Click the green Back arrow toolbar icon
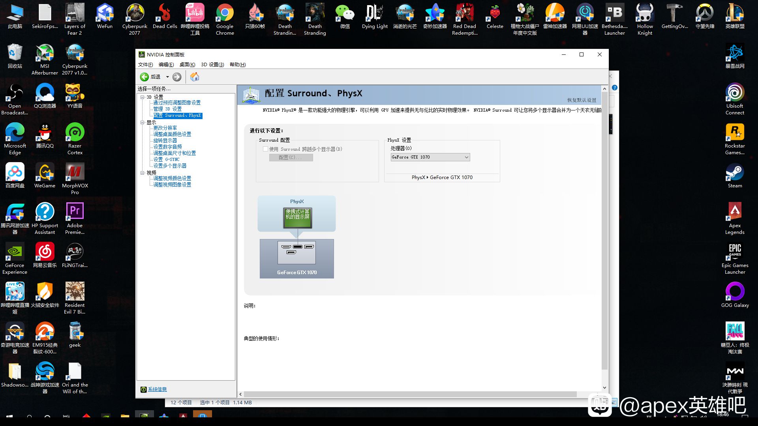Screen dimensions: 758x426 [144, 77]
